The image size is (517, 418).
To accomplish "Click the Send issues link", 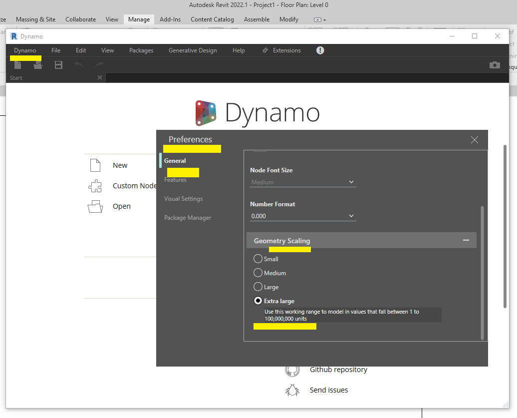I will tap(328, 390).
